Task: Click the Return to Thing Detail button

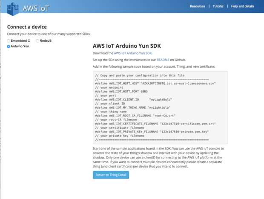Action: point(111,175)
